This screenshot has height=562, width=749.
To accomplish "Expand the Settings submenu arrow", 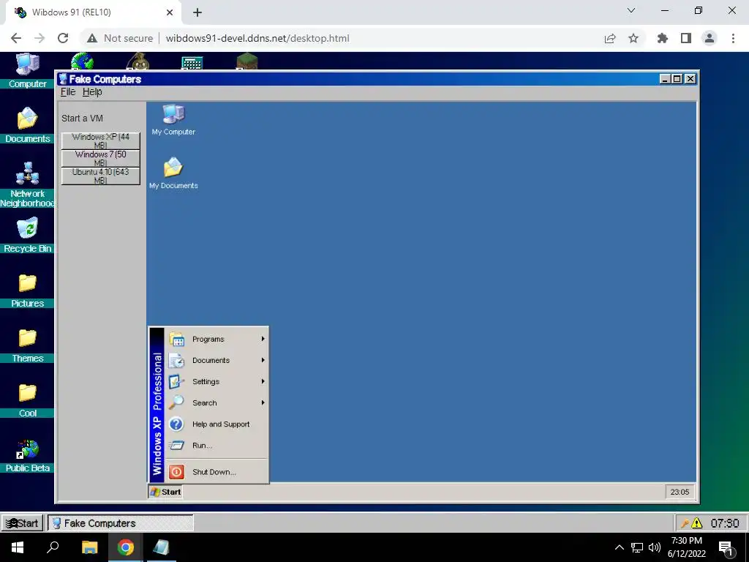I will tap(263, 381).
